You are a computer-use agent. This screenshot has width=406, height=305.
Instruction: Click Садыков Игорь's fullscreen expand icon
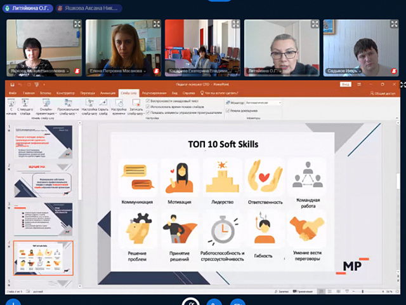(x=394, y=24)
